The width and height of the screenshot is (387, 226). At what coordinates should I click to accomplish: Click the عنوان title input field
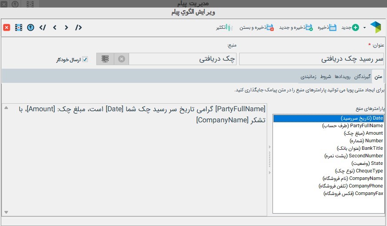point(311,59)
